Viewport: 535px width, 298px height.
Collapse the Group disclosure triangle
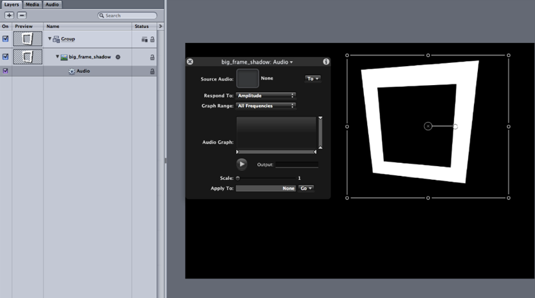point(49,39)
